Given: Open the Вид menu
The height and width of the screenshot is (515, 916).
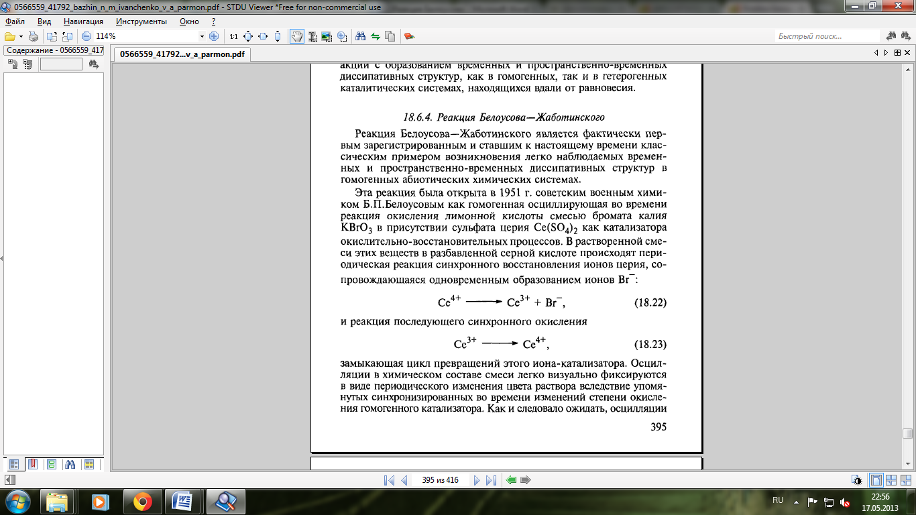Looking at the screenshot, I should pos(44,21).
